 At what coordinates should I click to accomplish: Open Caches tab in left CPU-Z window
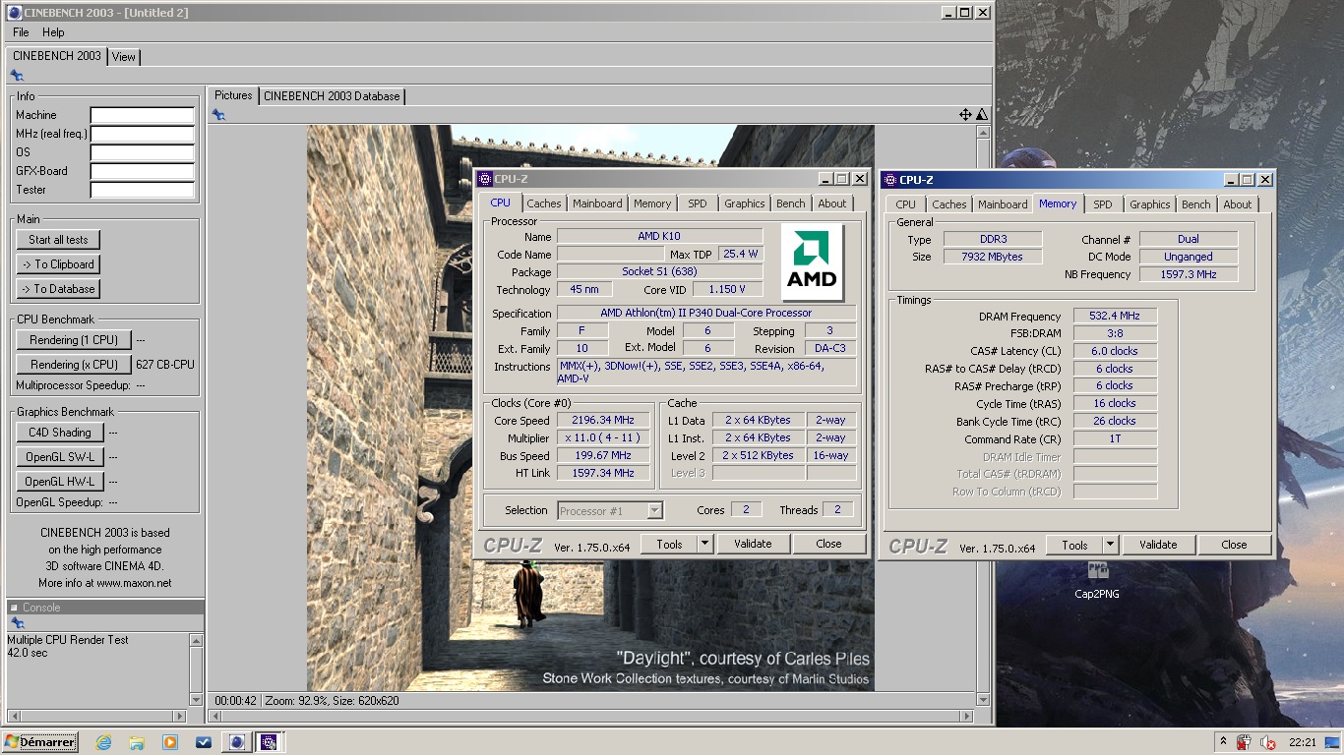543,203
